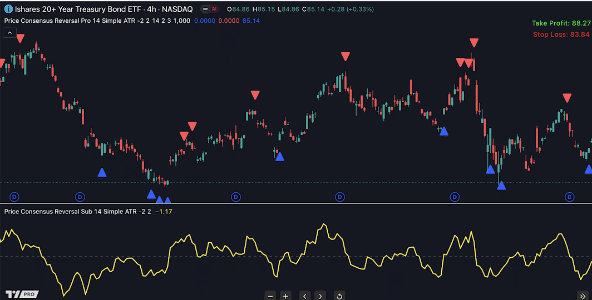This screenshot has width=592, height=300.
Task: Click the pane divider above Sub indicator
Action: [x=296, y=204]
